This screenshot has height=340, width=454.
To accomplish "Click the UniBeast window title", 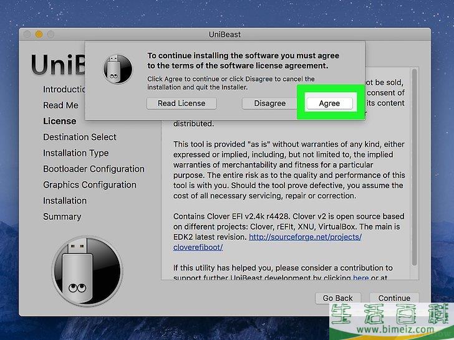I will [x=225, y=34].
